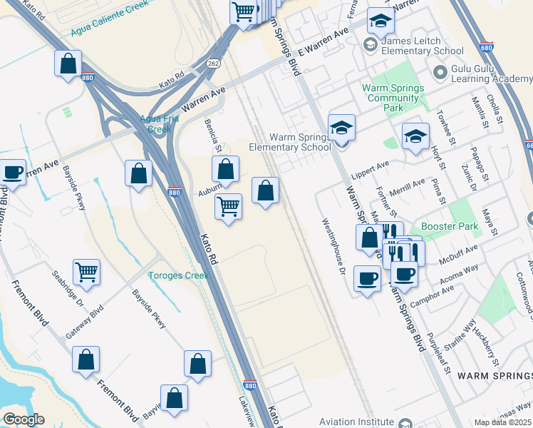This screenshot has height=428, width=533.
Task: Select the Maya St street label
Action: click(x=490, y=222)
